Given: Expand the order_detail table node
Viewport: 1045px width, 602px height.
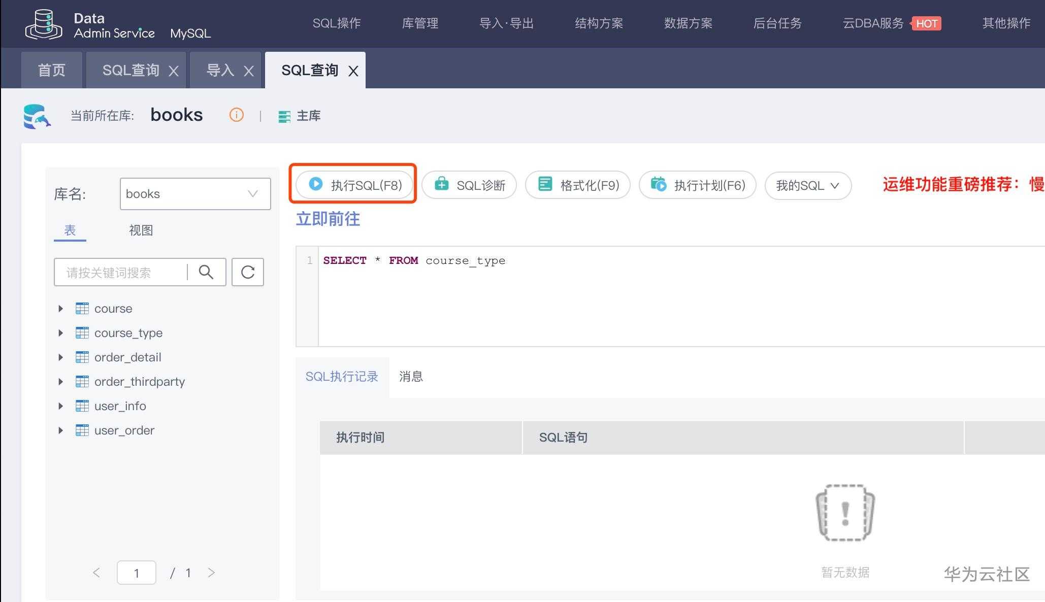Looking at the screenshot, I should pos(61,357).
